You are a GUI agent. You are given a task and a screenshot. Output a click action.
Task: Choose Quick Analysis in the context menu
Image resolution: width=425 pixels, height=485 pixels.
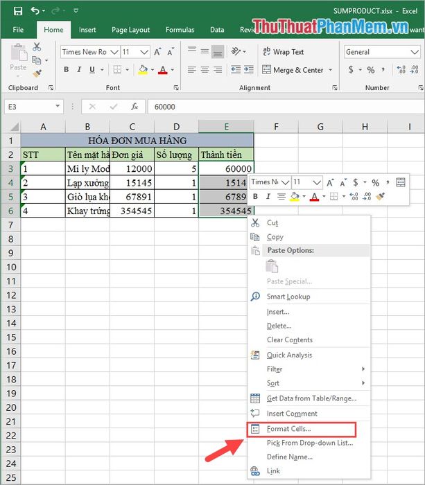[x=309, y=355]
